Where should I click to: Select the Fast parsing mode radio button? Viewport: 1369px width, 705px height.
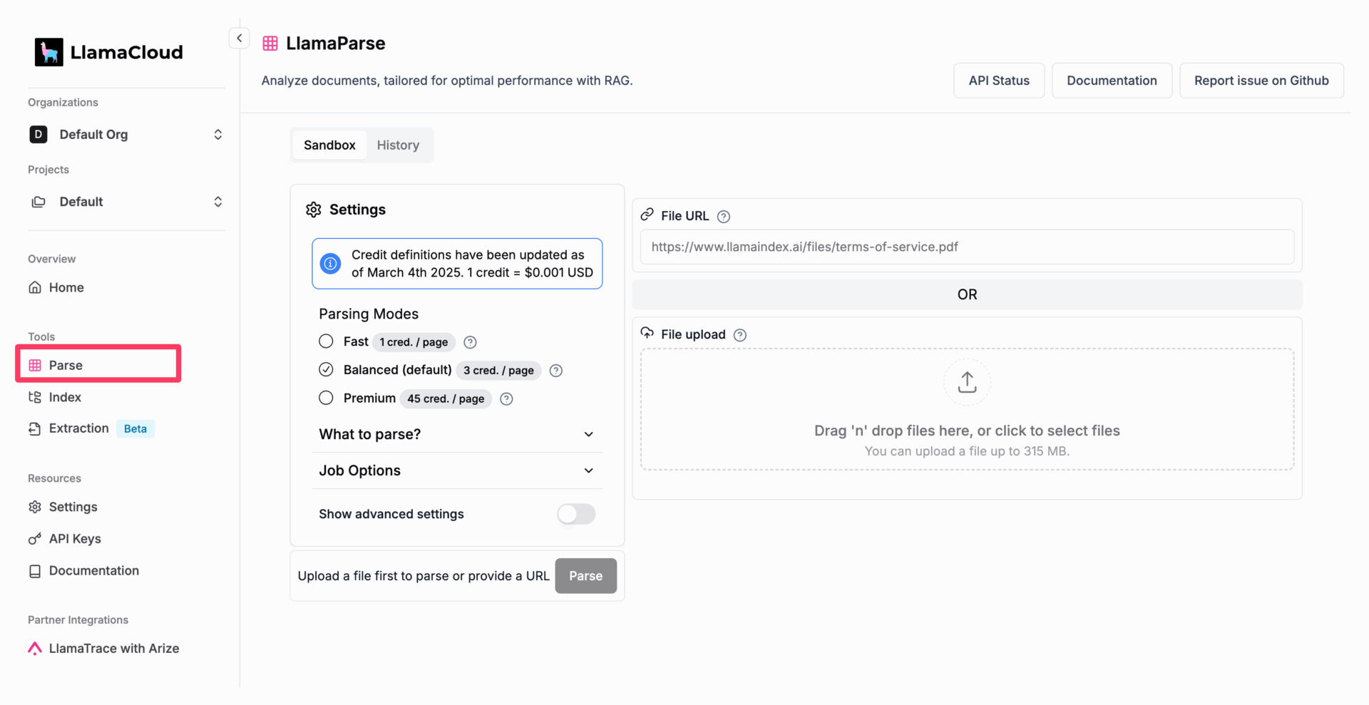[x=326, y=341]
